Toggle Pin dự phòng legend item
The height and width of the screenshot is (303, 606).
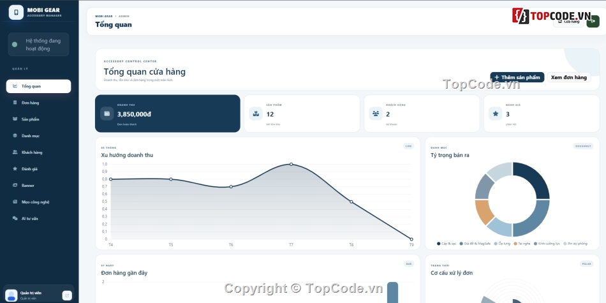pos(575,244)
